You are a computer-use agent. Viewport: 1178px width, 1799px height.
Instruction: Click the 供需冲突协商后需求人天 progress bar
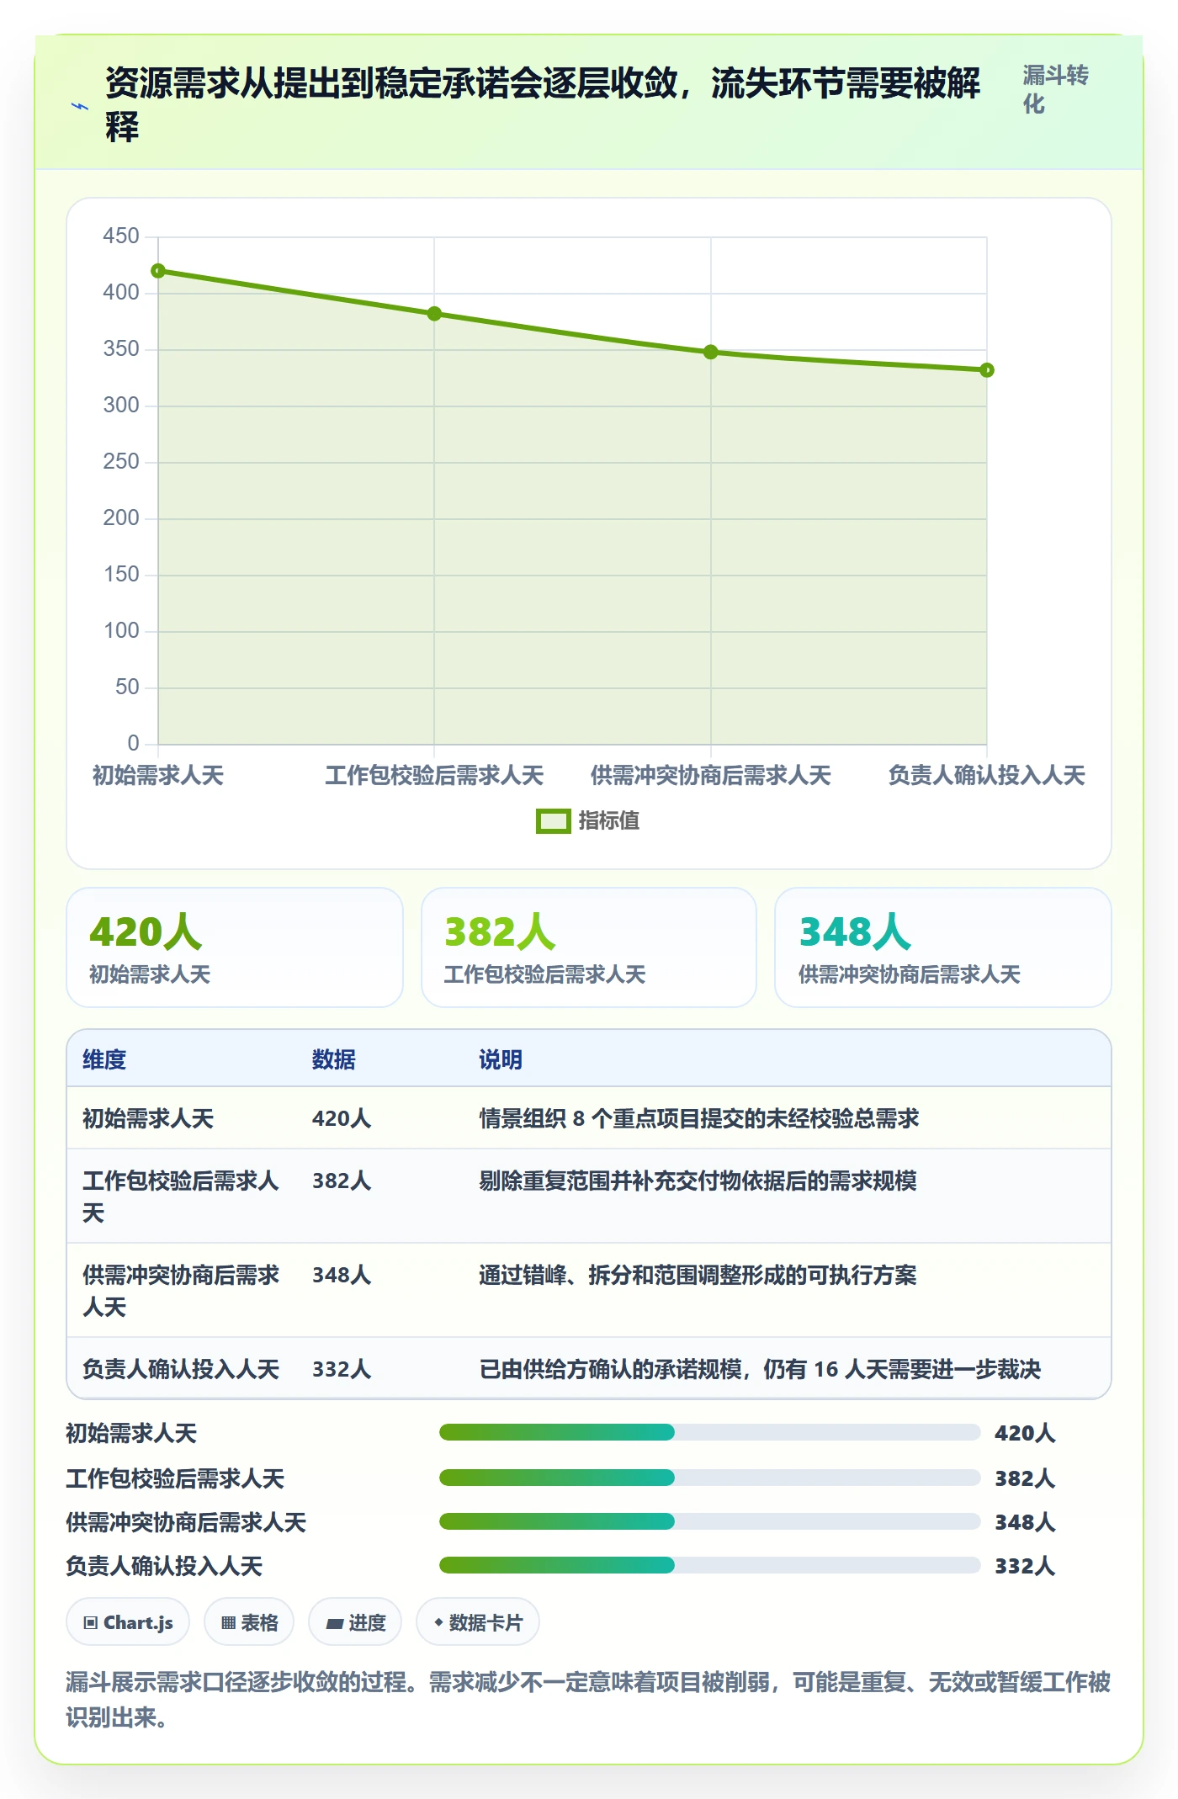coord(709,1521)
